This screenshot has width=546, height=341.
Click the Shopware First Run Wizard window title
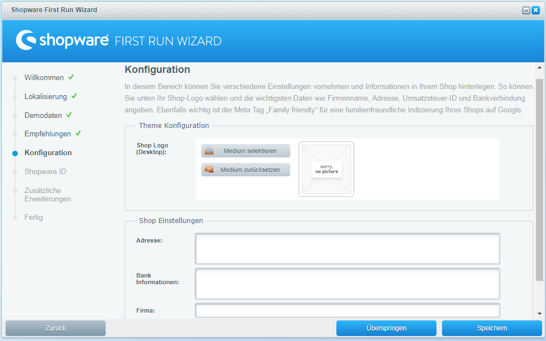(54, 10)
